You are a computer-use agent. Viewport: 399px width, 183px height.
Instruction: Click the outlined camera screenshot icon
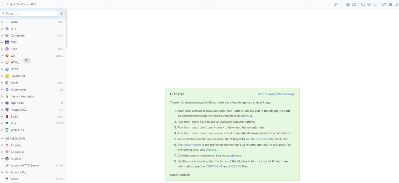click(x=354, y=4)
